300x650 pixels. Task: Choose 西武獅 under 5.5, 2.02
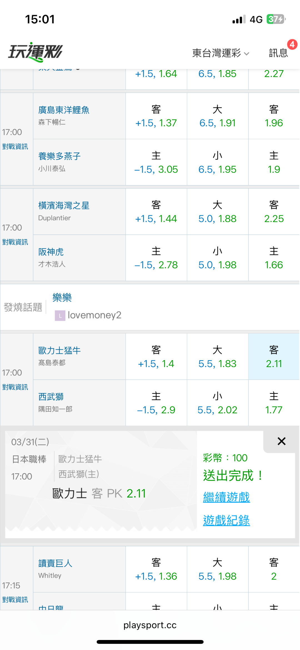click(x=217, y=403)
